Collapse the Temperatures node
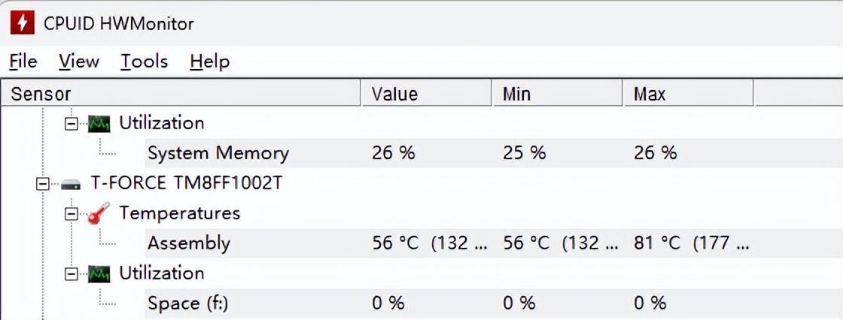Viewport: 843px width, 320px height. point(72,214)
